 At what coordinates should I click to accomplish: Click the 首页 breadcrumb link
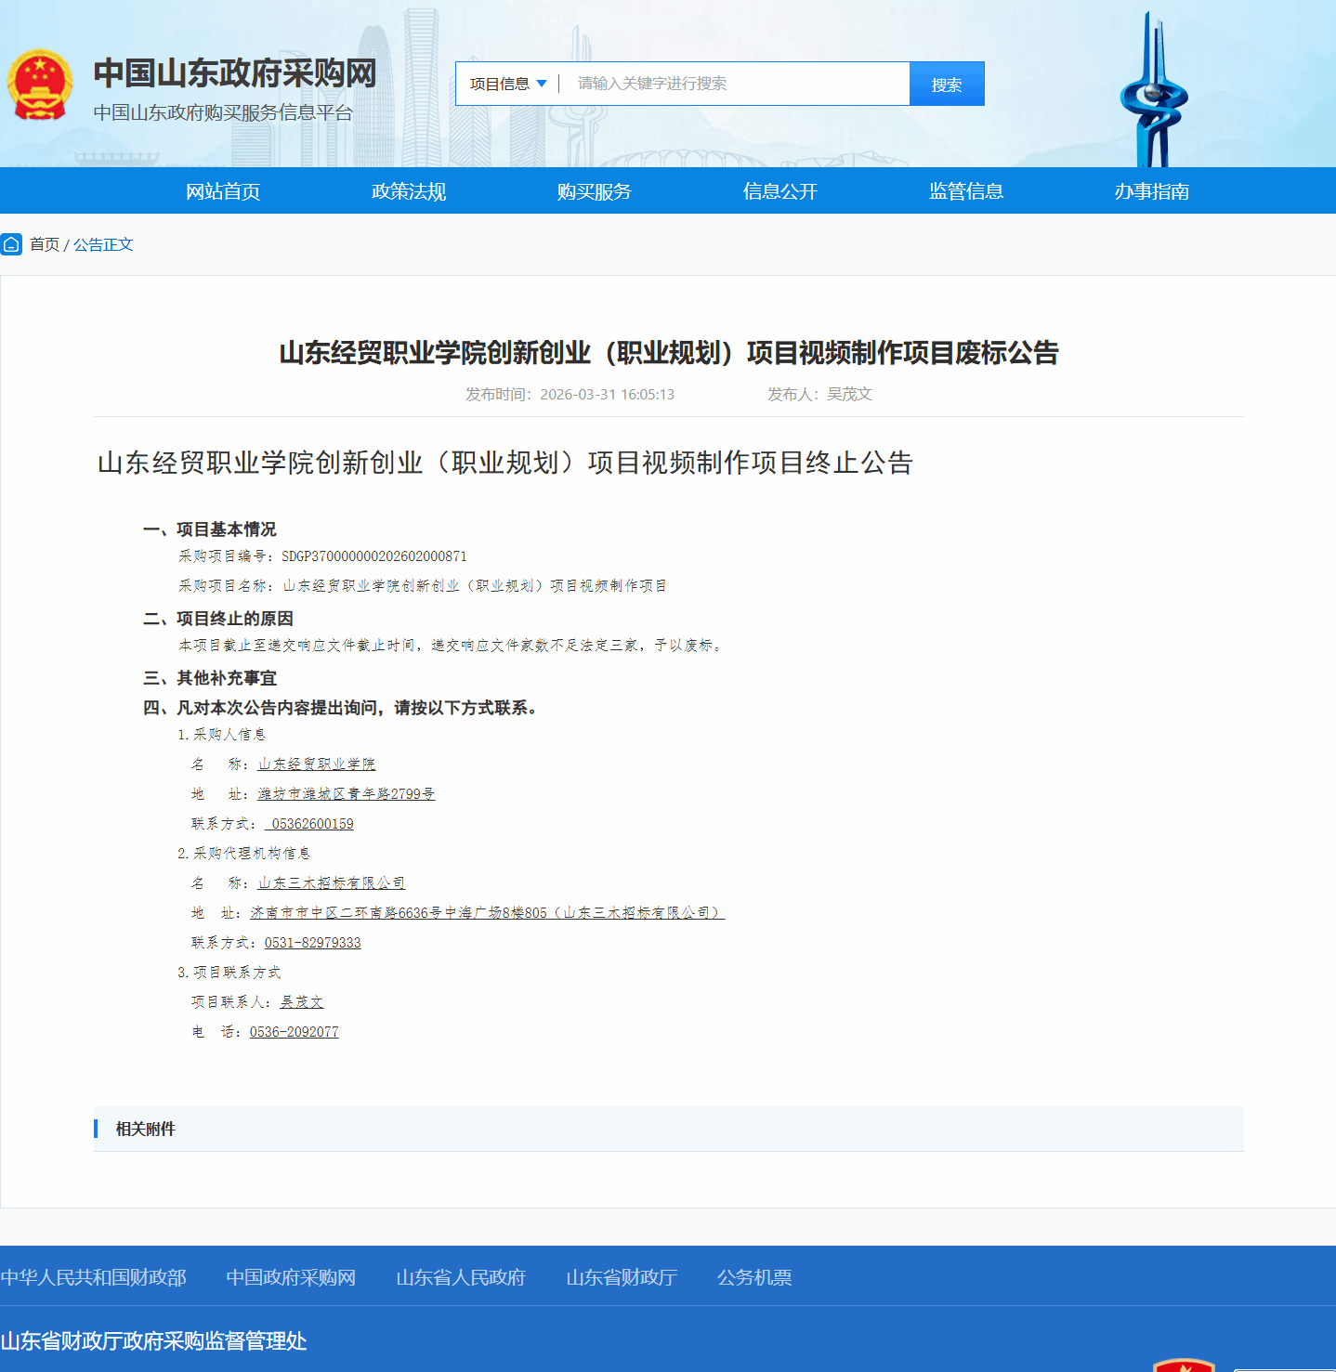click(45, 244)
